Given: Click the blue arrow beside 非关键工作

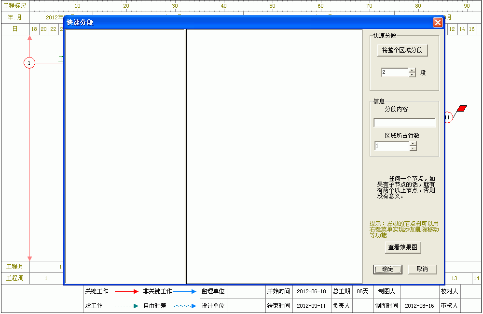Looking at the screenshot, I should pos(184,291).
